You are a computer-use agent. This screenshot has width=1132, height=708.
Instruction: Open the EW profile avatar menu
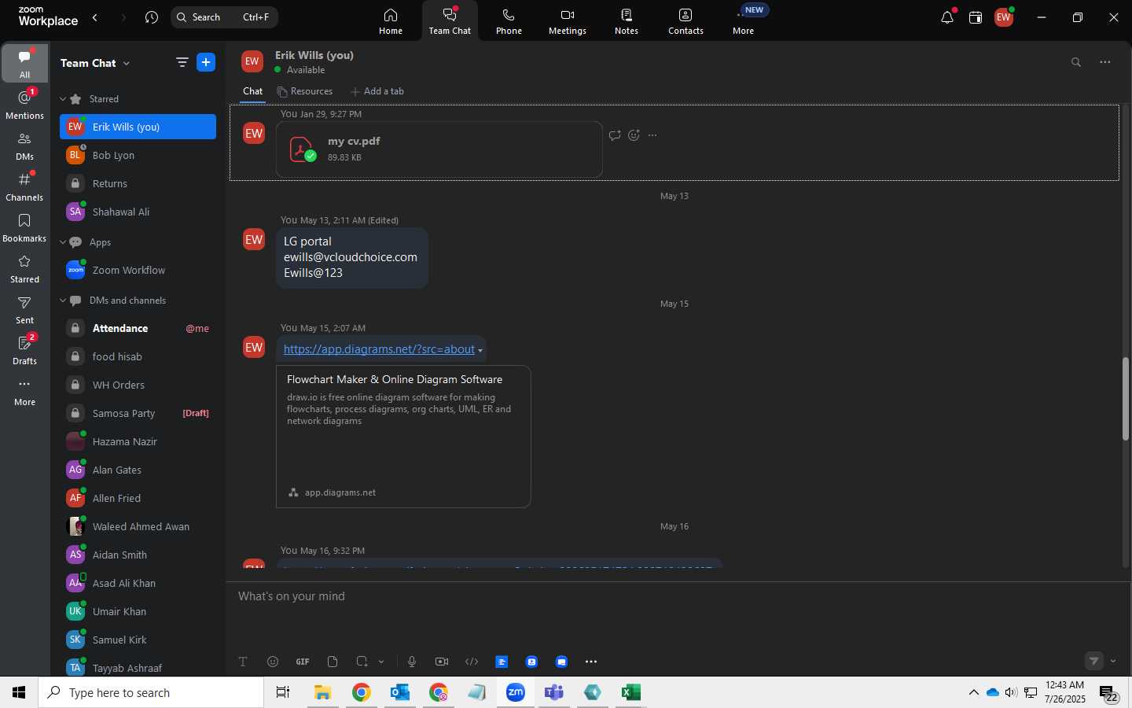[1004, 17]
